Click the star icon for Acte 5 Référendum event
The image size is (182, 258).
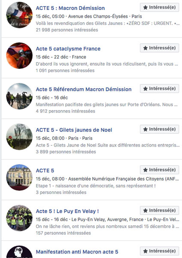coord(146,89)
